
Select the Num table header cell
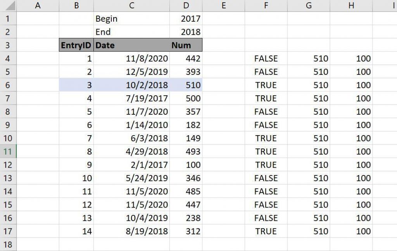pos(186,45)
